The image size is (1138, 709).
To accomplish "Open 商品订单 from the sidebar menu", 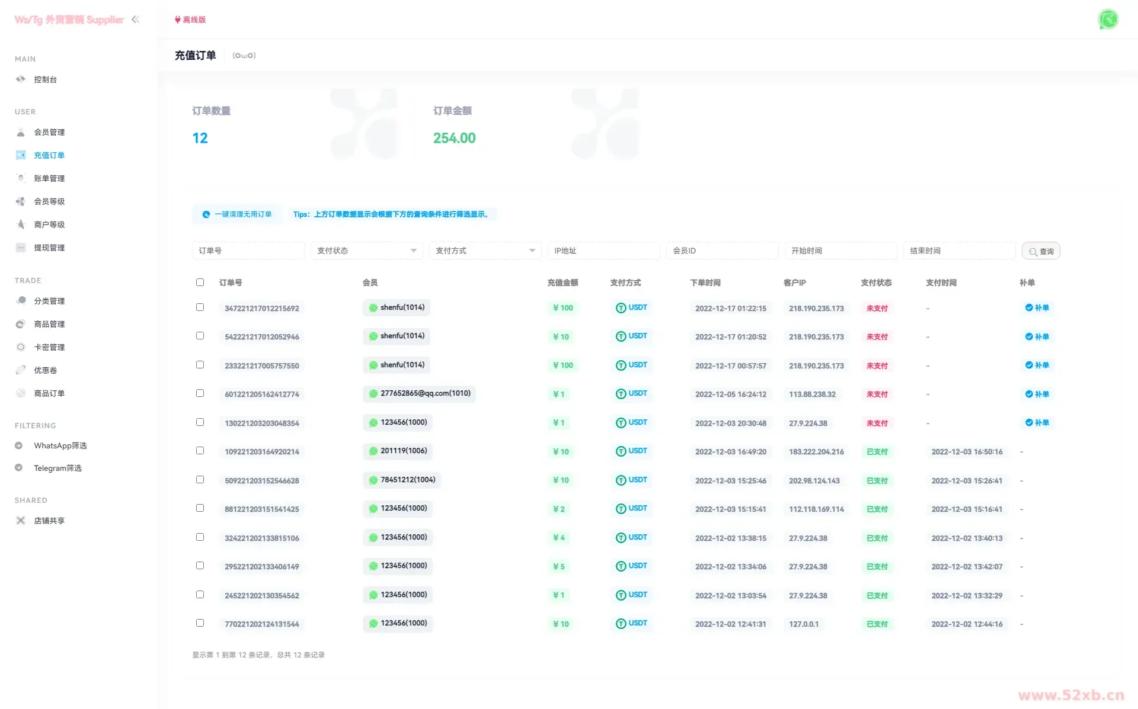I will point(49,393).
